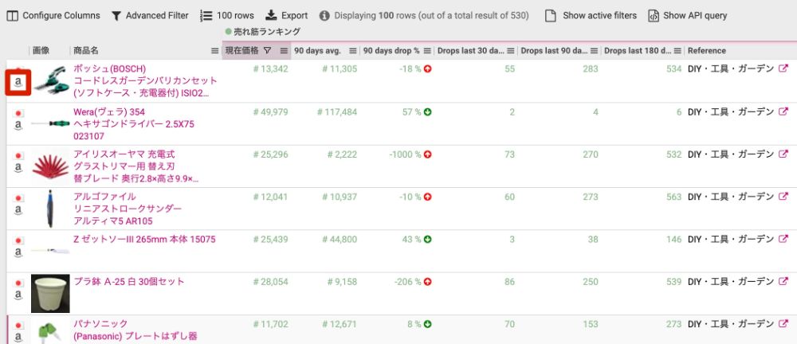Toggle the 売れ筋ランキング legend dot
797x344 pixels.
click(228, 32)
